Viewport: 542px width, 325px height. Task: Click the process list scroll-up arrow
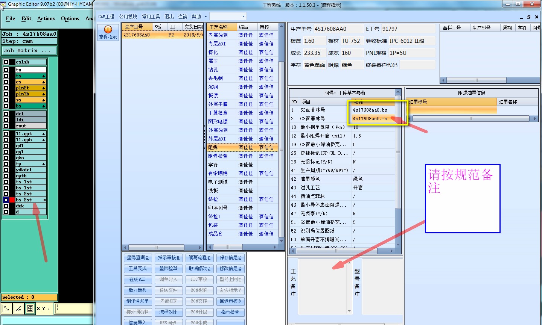[281, 27]
